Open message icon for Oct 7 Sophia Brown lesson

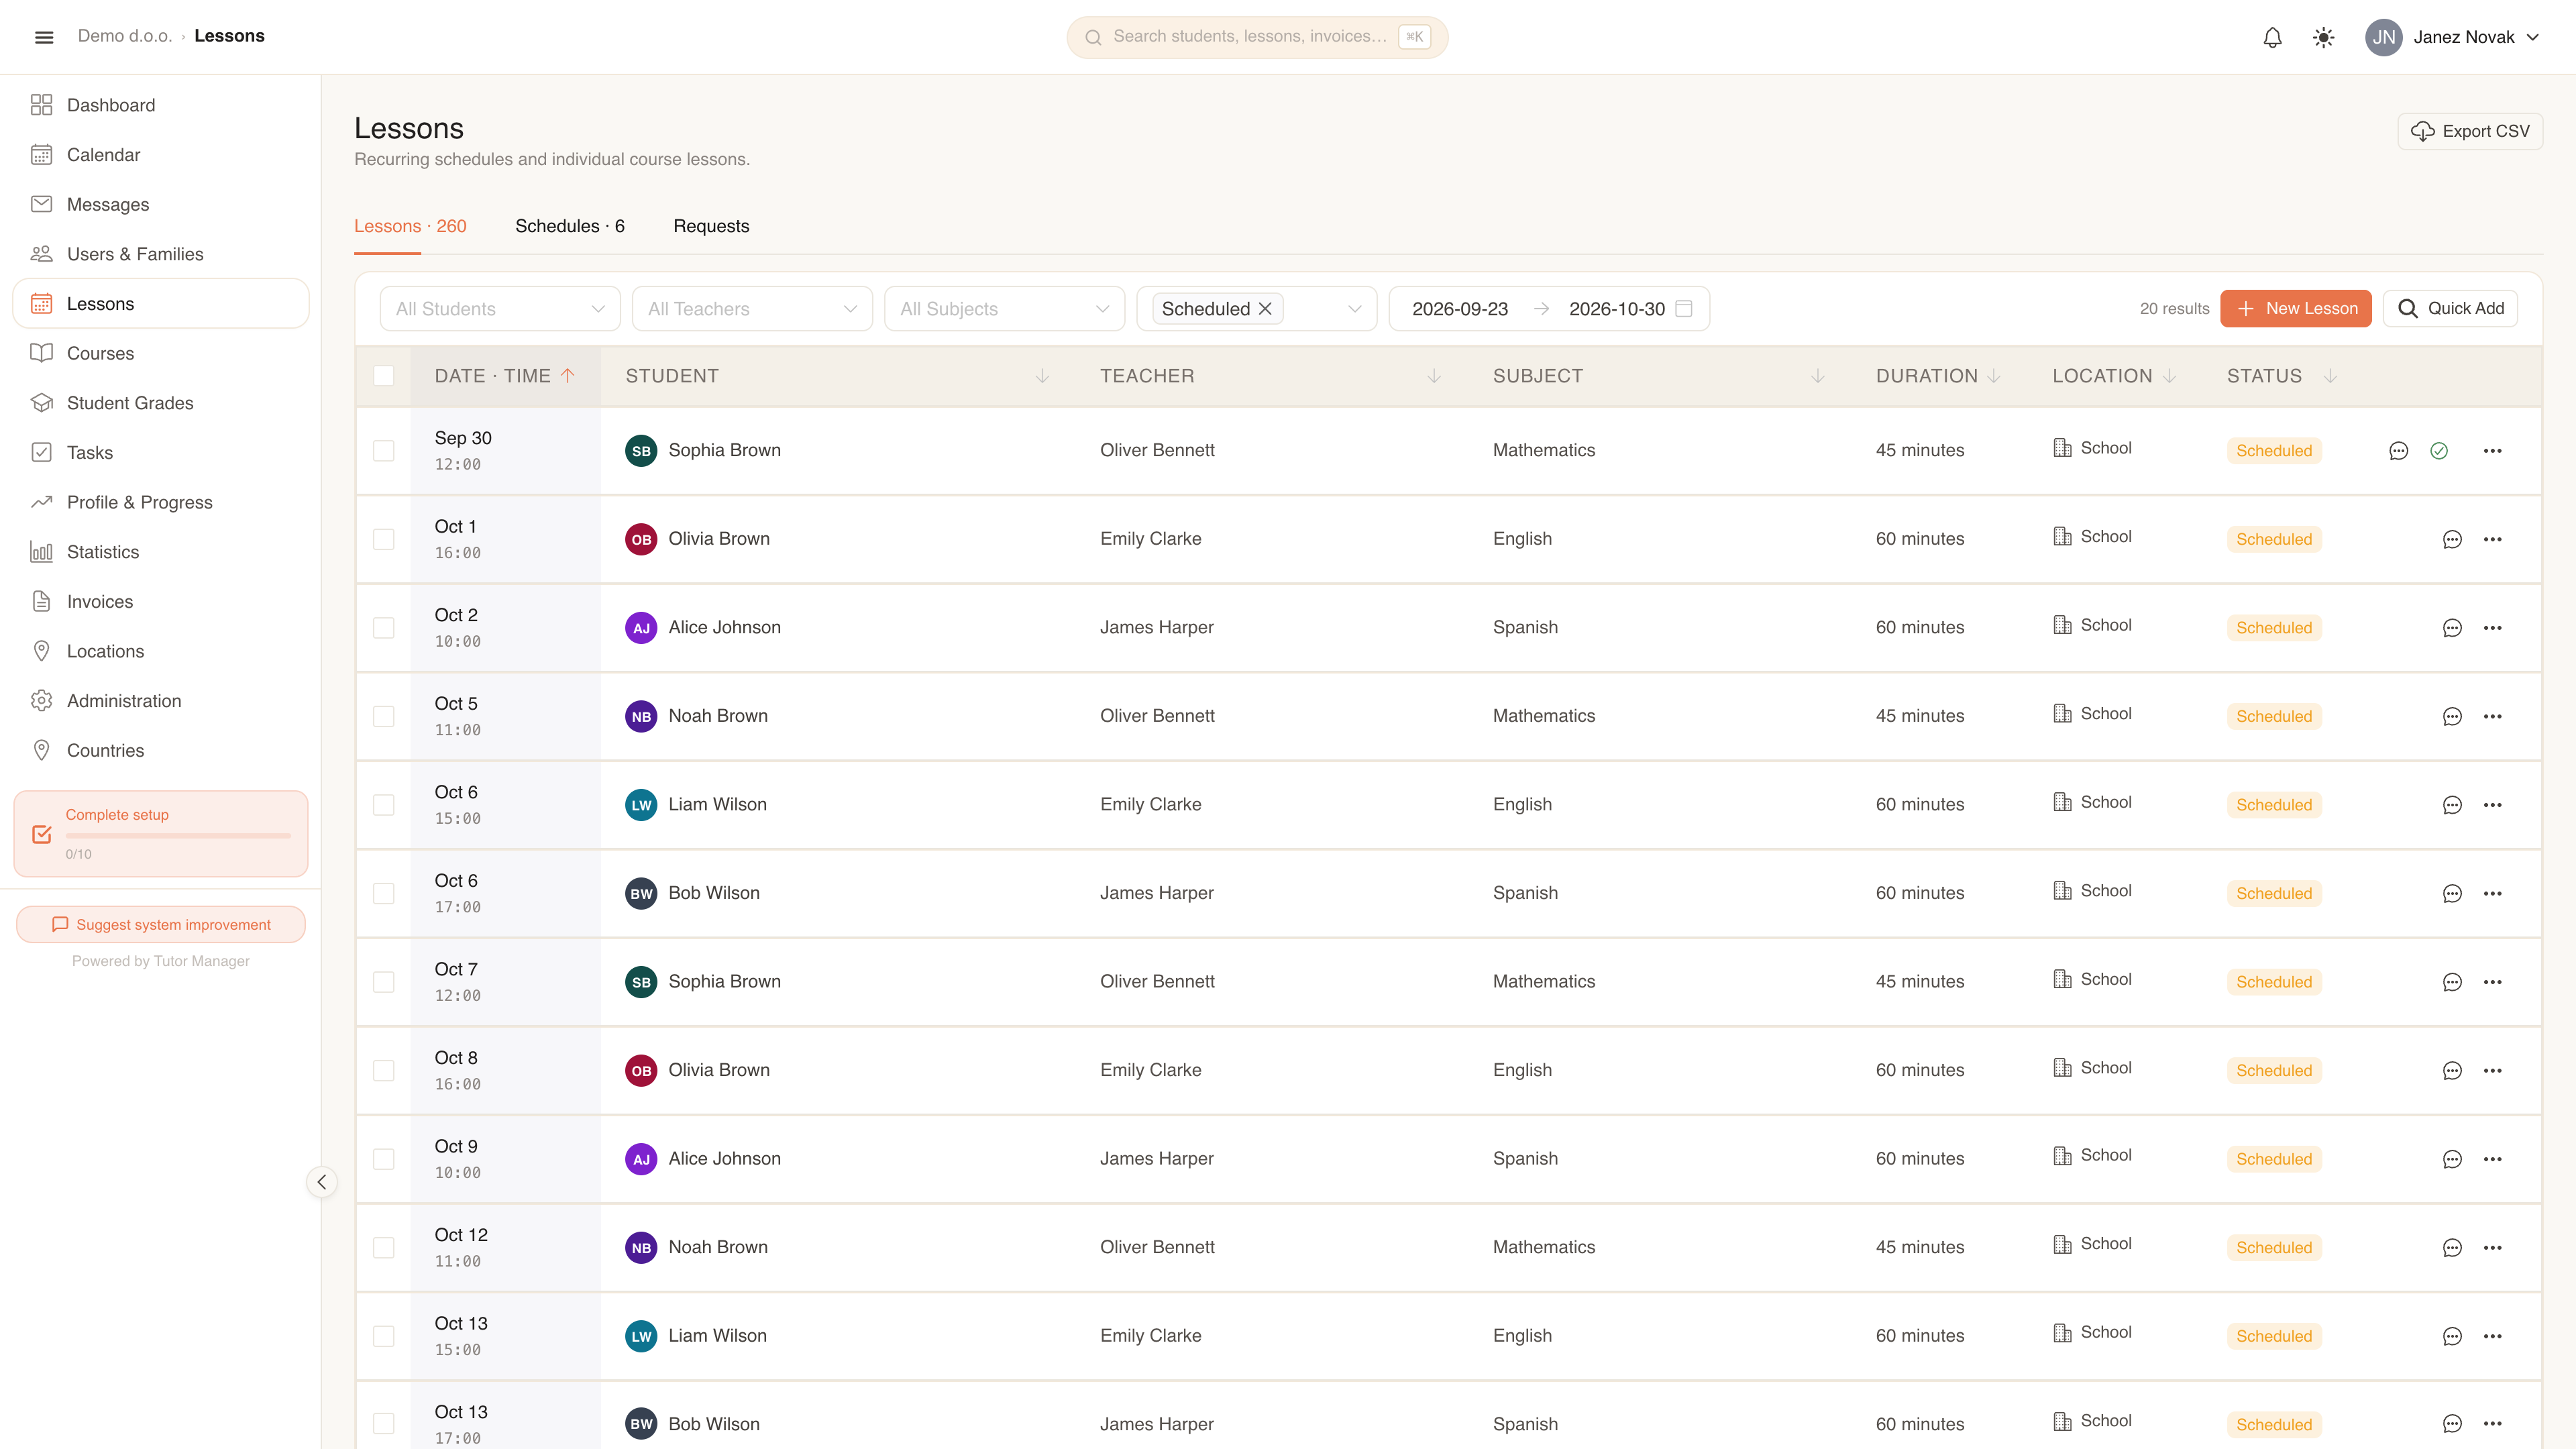pyautogui.click(x=2452, y=982)
